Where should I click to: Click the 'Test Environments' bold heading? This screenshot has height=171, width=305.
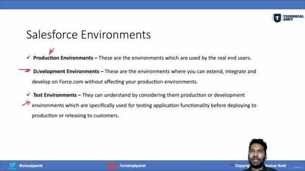pos(55,95)
